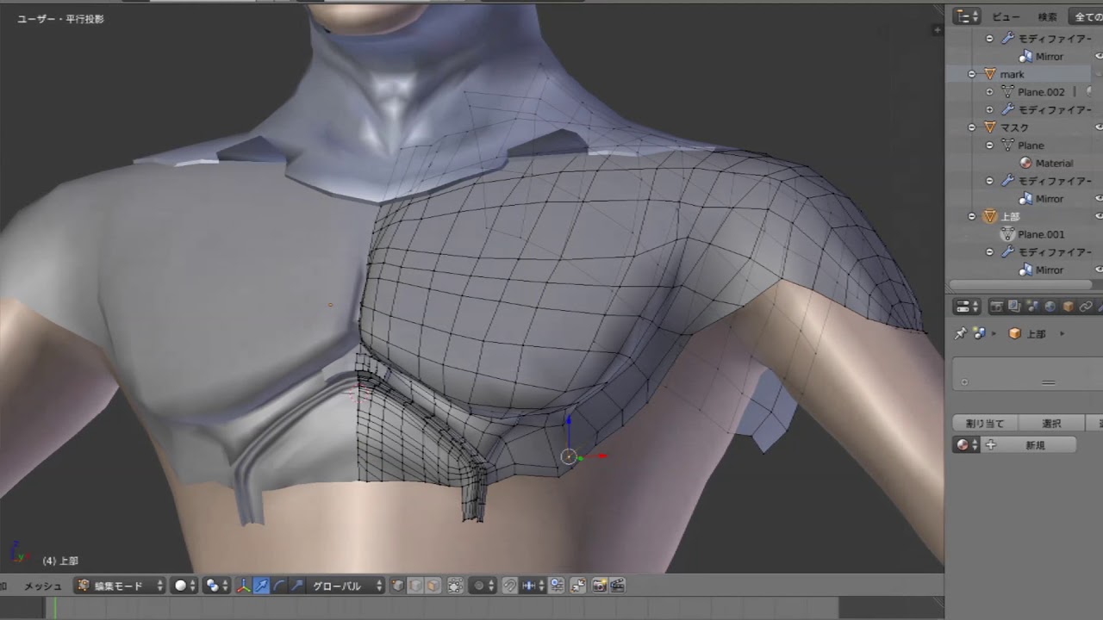The width and height of the screenshot is (1103, 620).
Task: Open Object properties cube tab
Action: point(1069,307)
